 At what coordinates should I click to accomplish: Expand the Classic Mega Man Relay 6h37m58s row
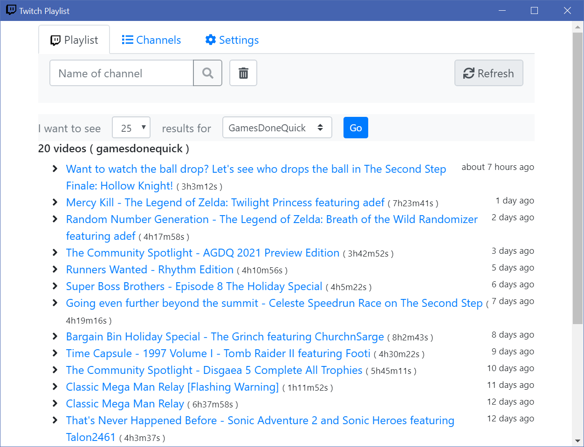(x=55, y=404)
